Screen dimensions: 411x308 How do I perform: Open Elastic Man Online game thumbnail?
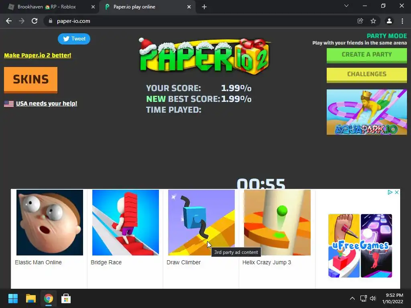pyautogui.click(x=50, y=222)
